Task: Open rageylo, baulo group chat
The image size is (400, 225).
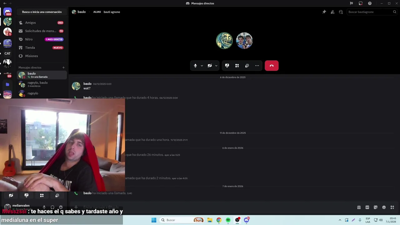Action: (x=42, y=84)
